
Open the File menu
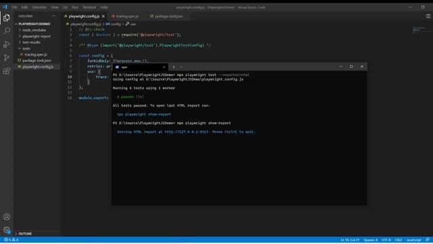[14, 7]
